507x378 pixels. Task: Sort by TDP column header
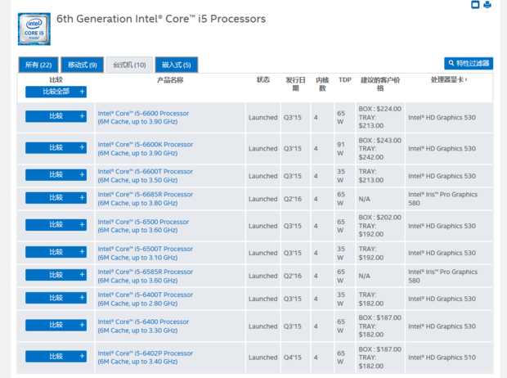345,80
